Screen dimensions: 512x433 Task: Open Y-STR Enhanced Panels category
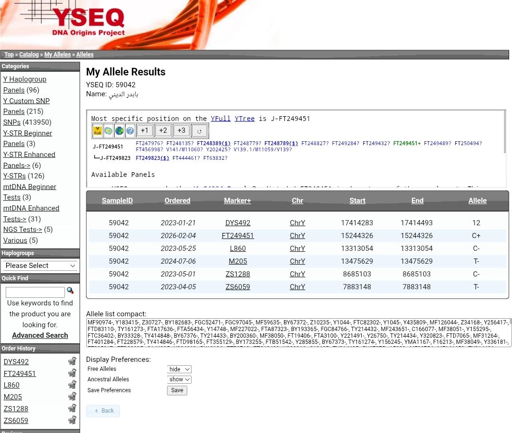click(x=29, y=160)
